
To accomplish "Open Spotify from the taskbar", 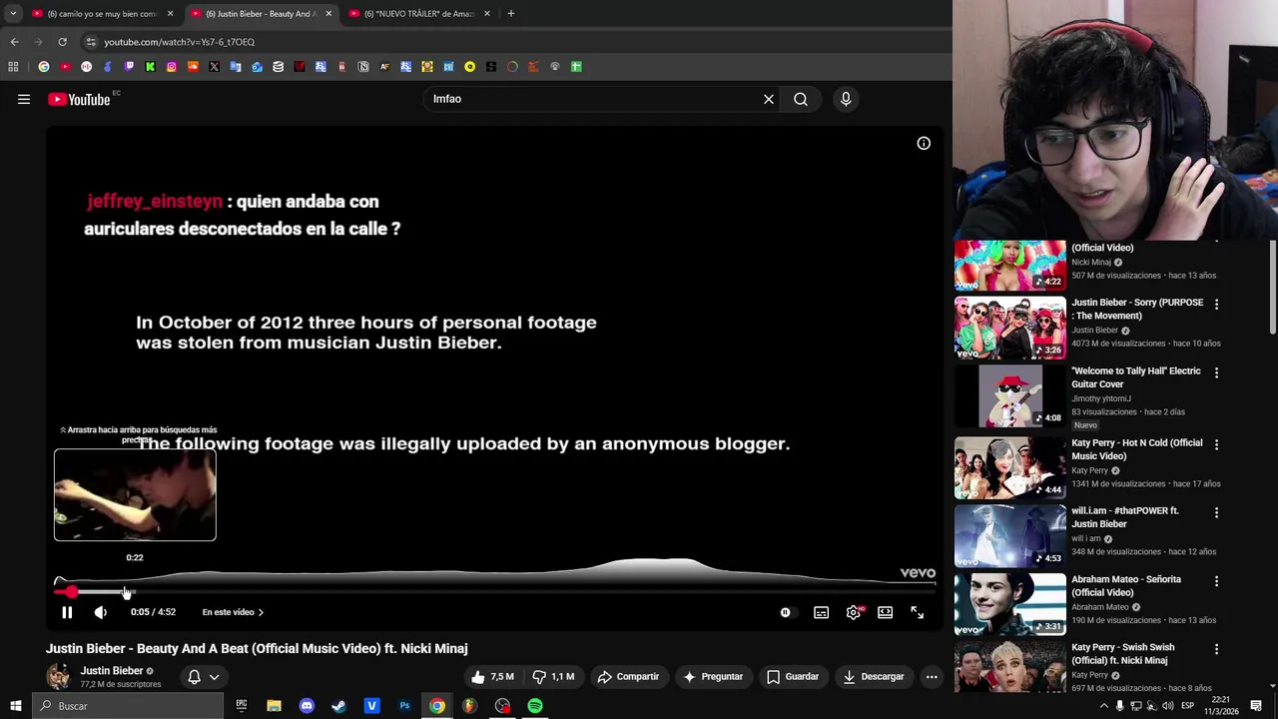I will coord(535,706).
